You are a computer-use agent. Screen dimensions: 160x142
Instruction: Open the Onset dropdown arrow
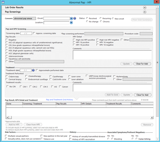click(71, 19)
